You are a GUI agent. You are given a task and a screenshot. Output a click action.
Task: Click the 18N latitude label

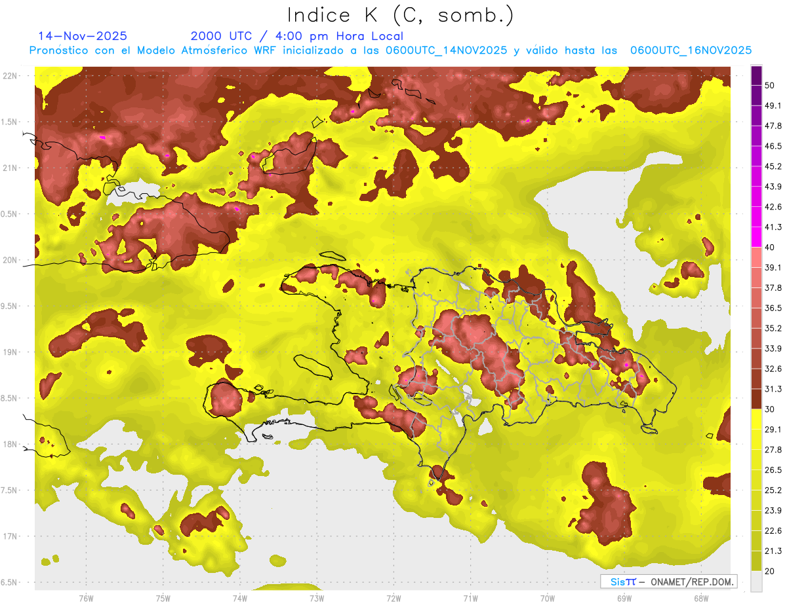[x=11, y=444]
